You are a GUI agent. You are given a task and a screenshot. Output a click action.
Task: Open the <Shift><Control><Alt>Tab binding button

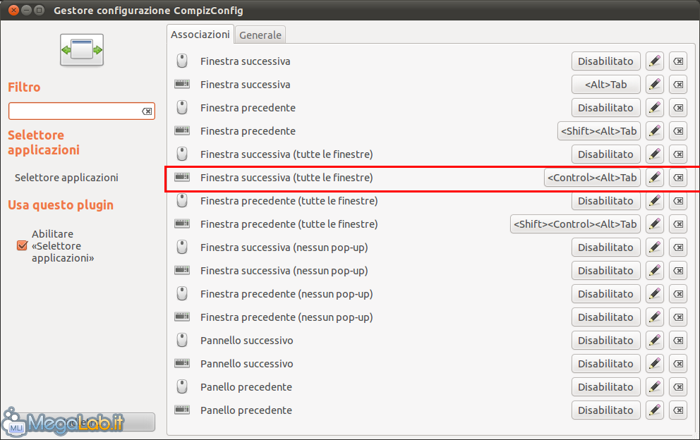pyautogui.click(x=575, y=224)
